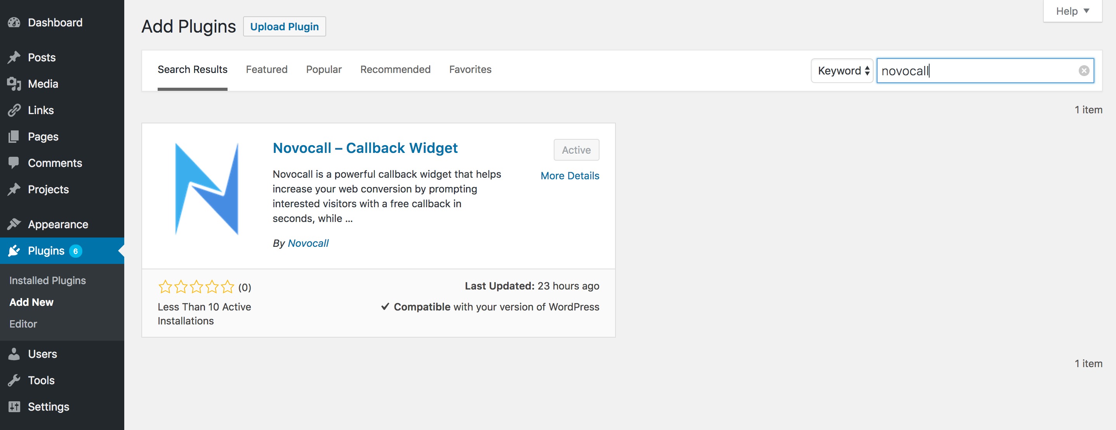Click the Appearance paintbrush icon
The height and width of the screenshot is (430, 1116).
coord(14,224)
